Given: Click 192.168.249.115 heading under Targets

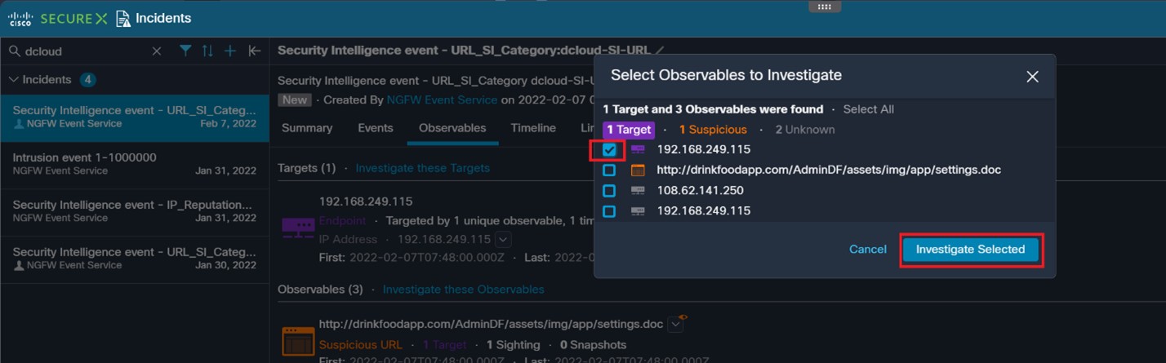Looking at the screenshot, I should tap(366, 201).
